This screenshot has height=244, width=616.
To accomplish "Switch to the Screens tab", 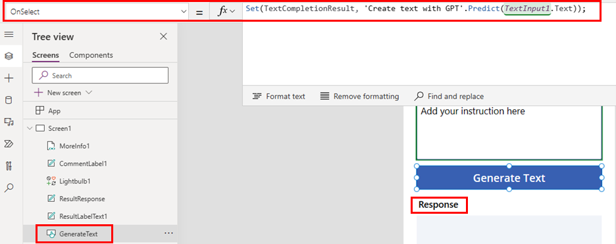I will pos(45,55).
